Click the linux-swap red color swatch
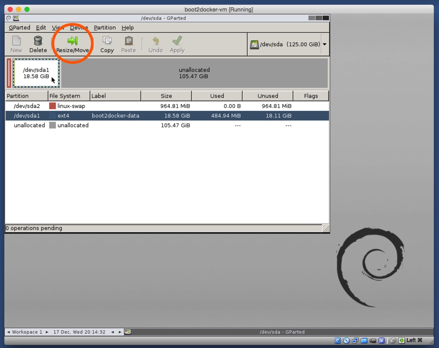This screenshot has width=439, height=348. click(x=52, y=106)
